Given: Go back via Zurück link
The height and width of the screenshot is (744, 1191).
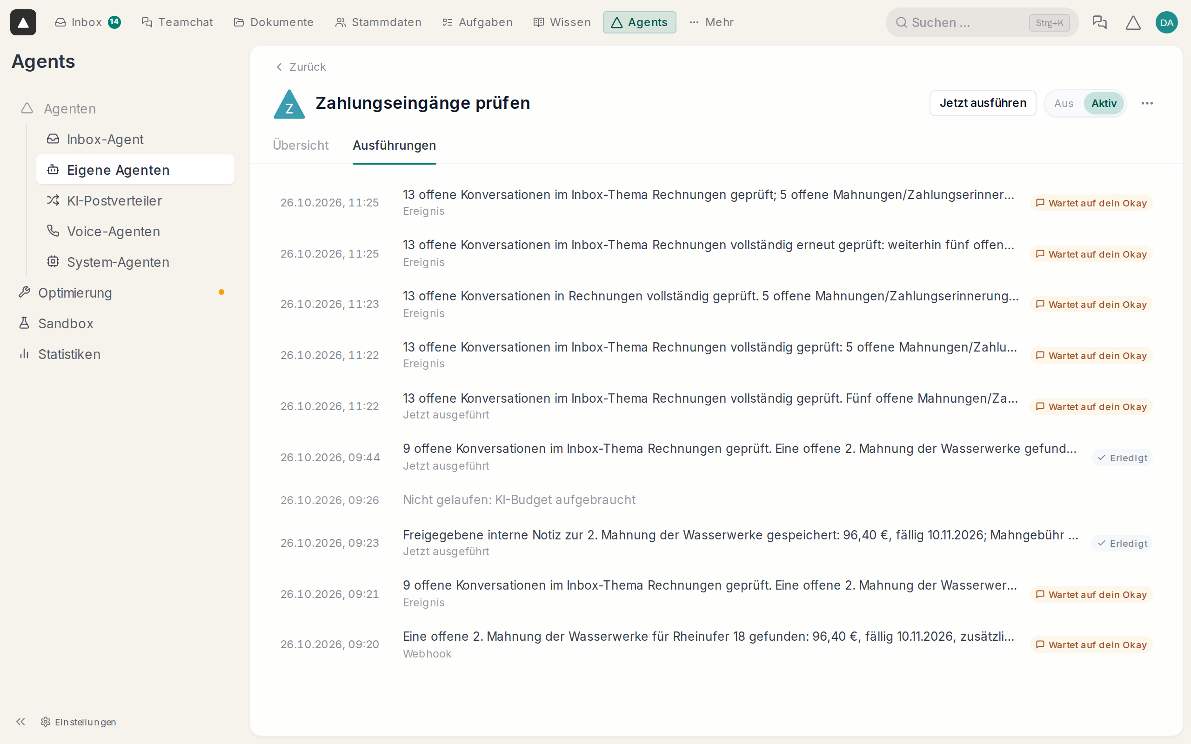Looking at the screenshot, I should coord(301,66).
